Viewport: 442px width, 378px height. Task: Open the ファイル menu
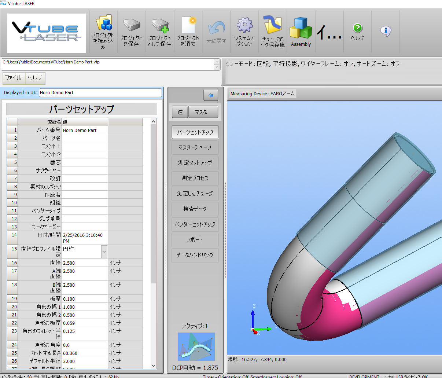click(x=13, y=78)
